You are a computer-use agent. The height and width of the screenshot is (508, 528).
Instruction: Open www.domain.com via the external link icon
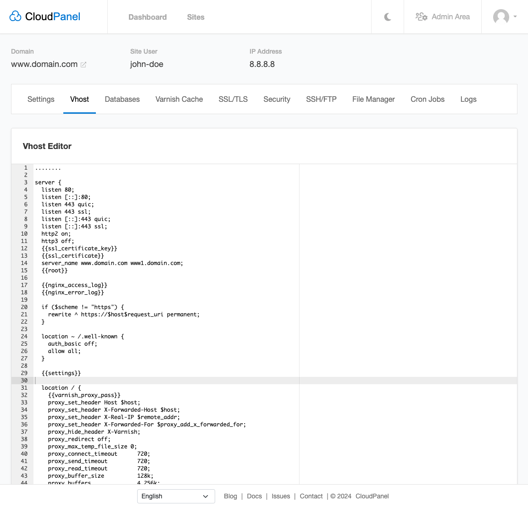click(x=83, y=64)
